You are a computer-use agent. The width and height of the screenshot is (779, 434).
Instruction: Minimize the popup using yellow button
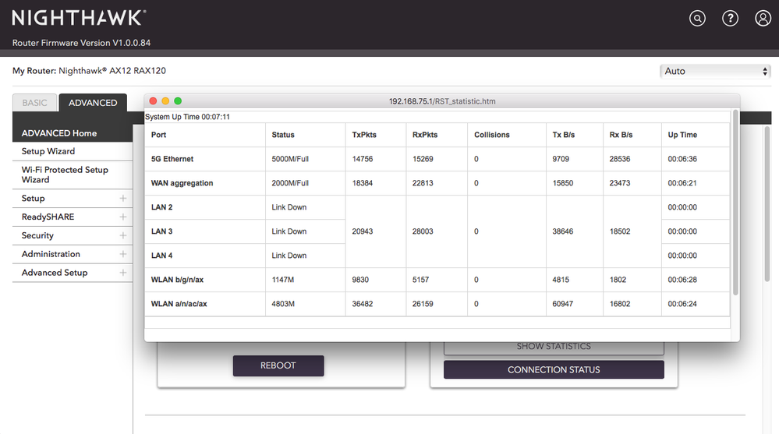(165, 101)
